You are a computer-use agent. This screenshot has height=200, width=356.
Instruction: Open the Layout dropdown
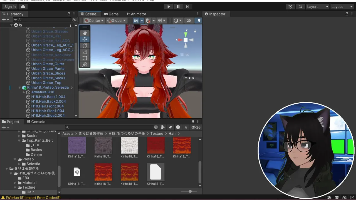pos(342,7)
